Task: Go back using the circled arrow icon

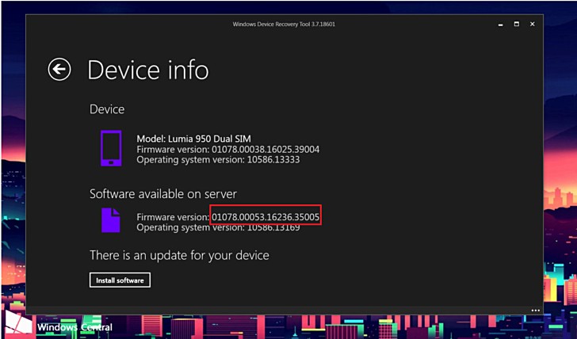Action: tap(59, 69)
